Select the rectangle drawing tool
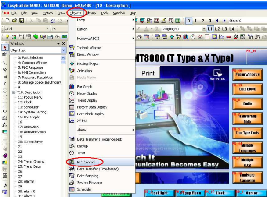This screenshot has height=198, width=267. 5,104
